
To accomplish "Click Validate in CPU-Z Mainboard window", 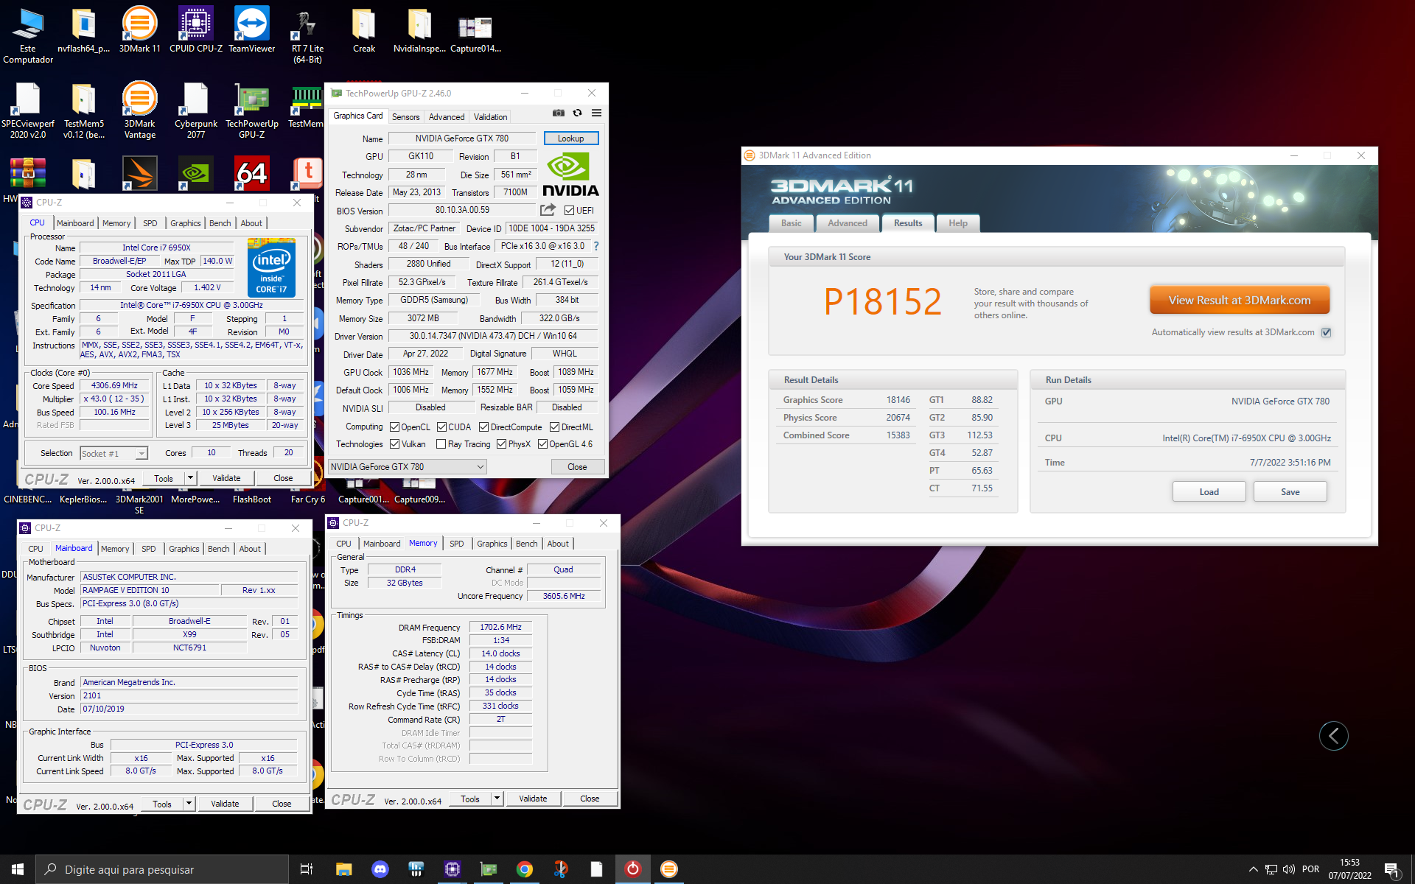I will pos(225,804).
